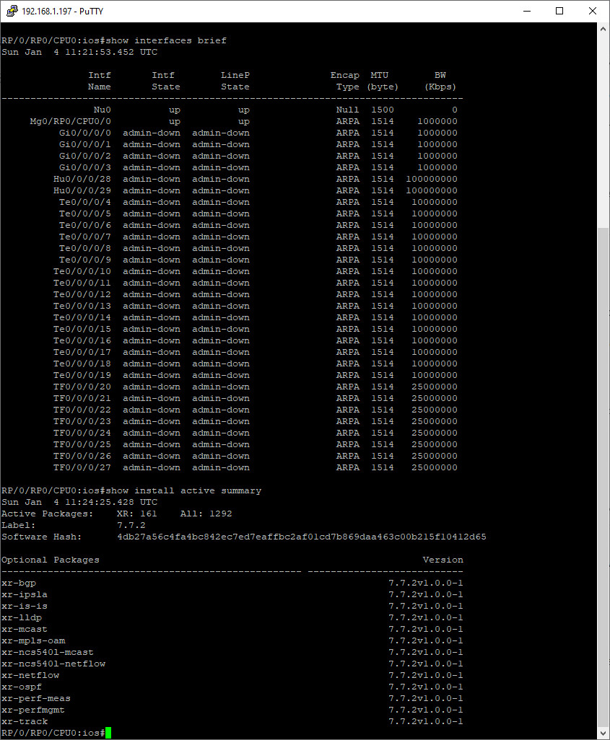Open the PuTTY system menu icon
Viewport: 610px width, 740px height.
coord(12,11)
